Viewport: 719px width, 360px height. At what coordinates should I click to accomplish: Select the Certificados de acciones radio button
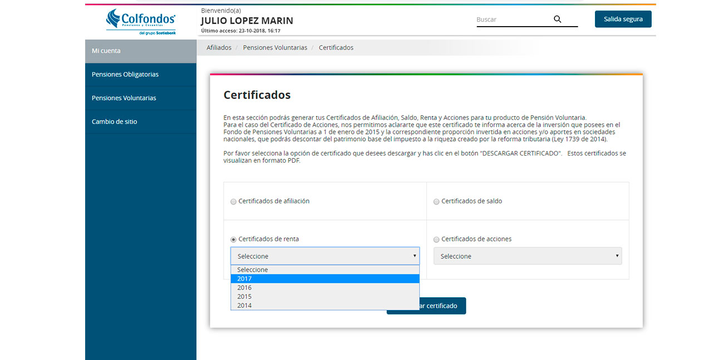436,239
